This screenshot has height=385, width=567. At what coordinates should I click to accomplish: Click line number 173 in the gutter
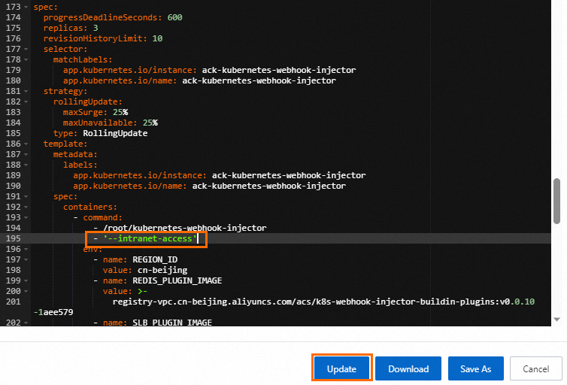[14, 6]
